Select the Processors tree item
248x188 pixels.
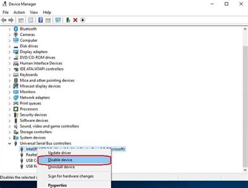29,109
